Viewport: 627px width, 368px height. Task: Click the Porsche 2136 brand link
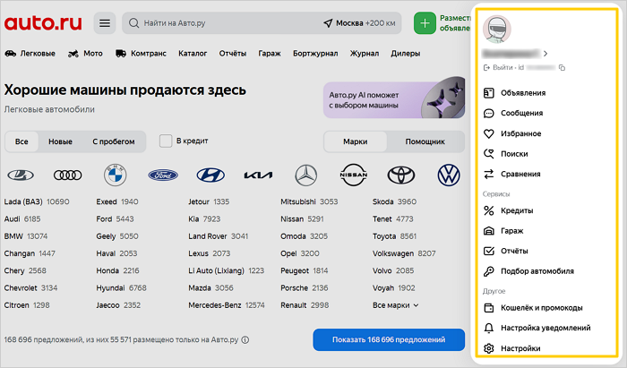click(305, 287)
